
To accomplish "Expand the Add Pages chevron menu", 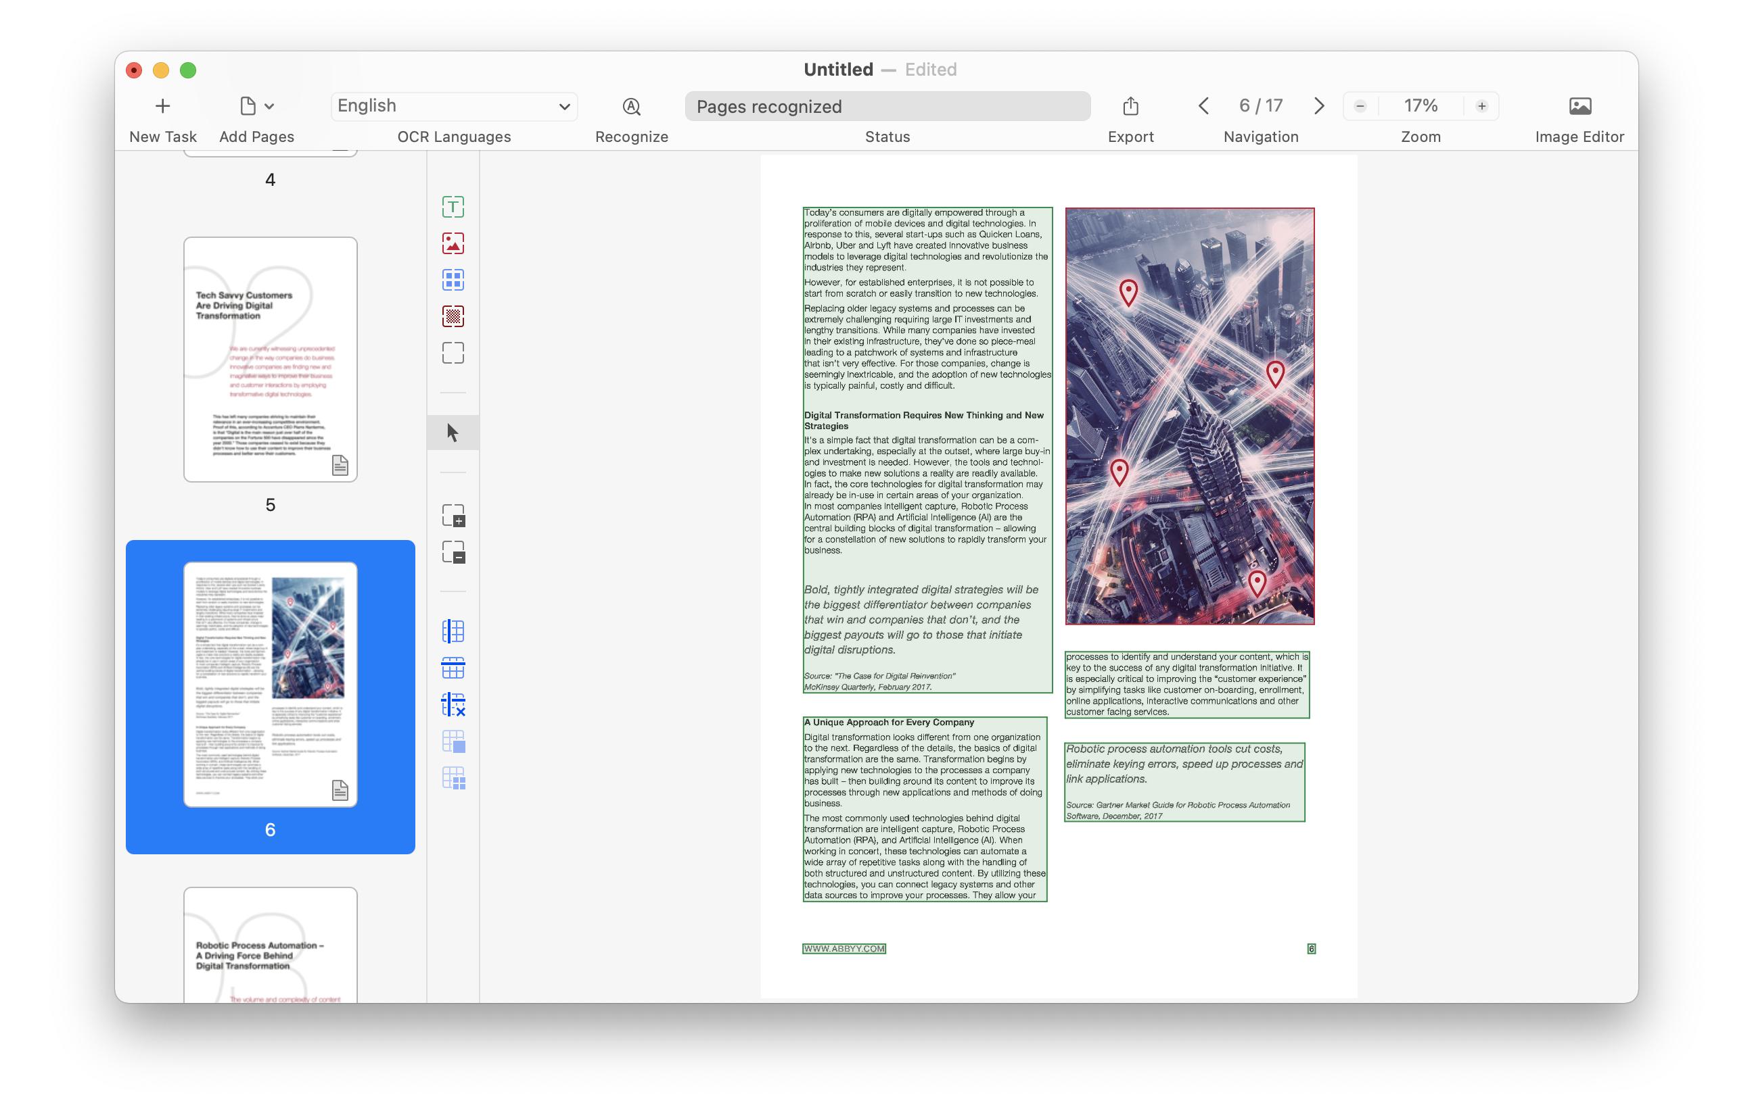I will click(x=269, y=106).
